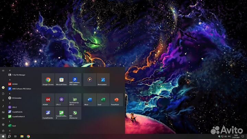Open the Word tile
The width and height of the screenshot is (247, 139).
pos(90,100)
